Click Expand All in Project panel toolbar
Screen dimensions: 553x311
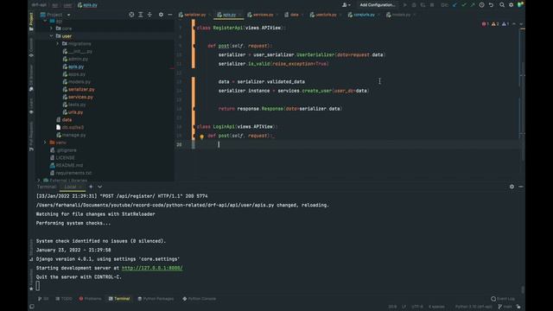141,15
